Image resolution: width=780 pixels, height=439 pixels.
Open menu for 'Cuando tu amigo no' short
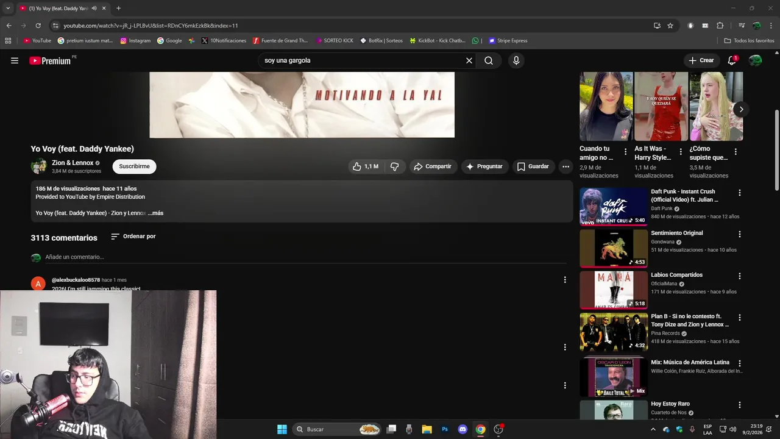pos(625,152)
